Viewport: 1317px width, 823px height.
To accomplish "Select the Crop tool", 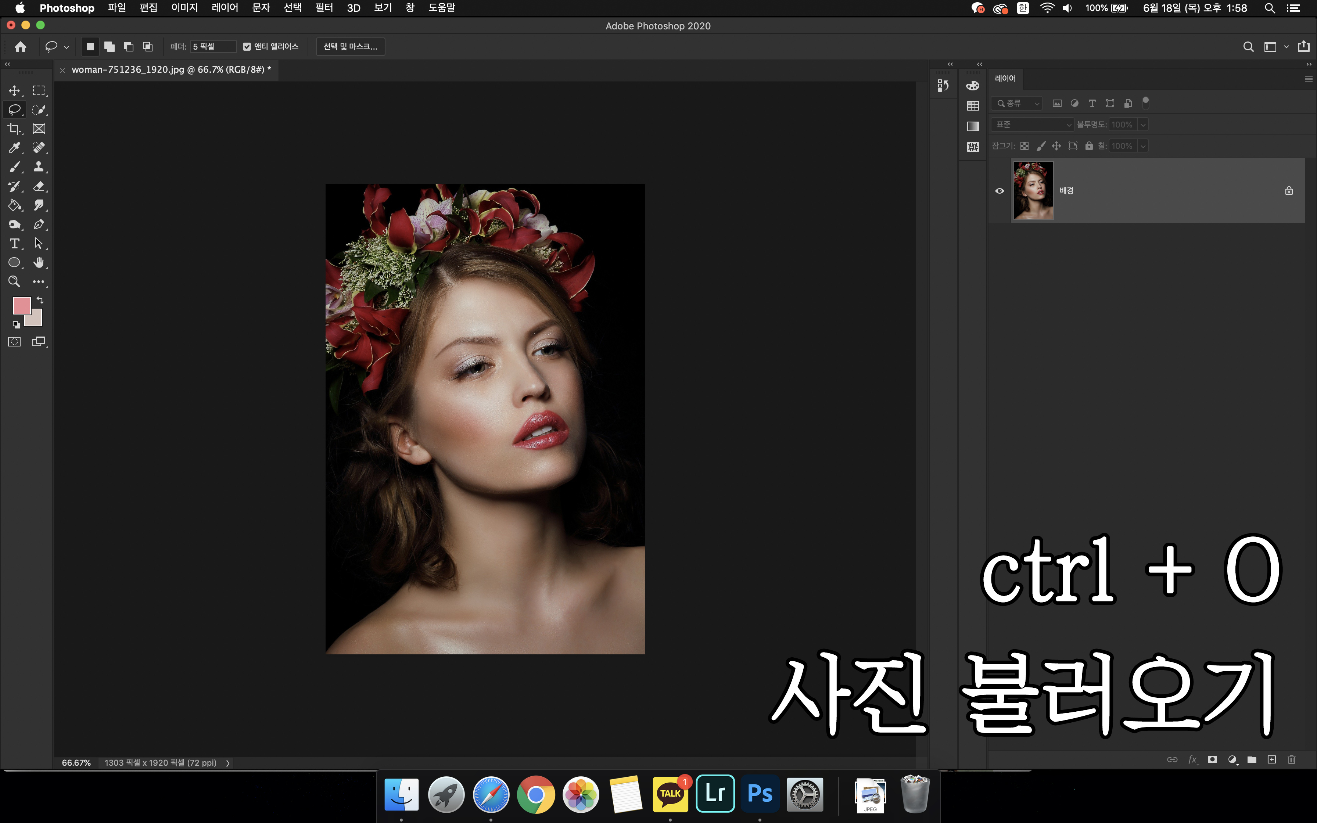I will click(14, 129).
